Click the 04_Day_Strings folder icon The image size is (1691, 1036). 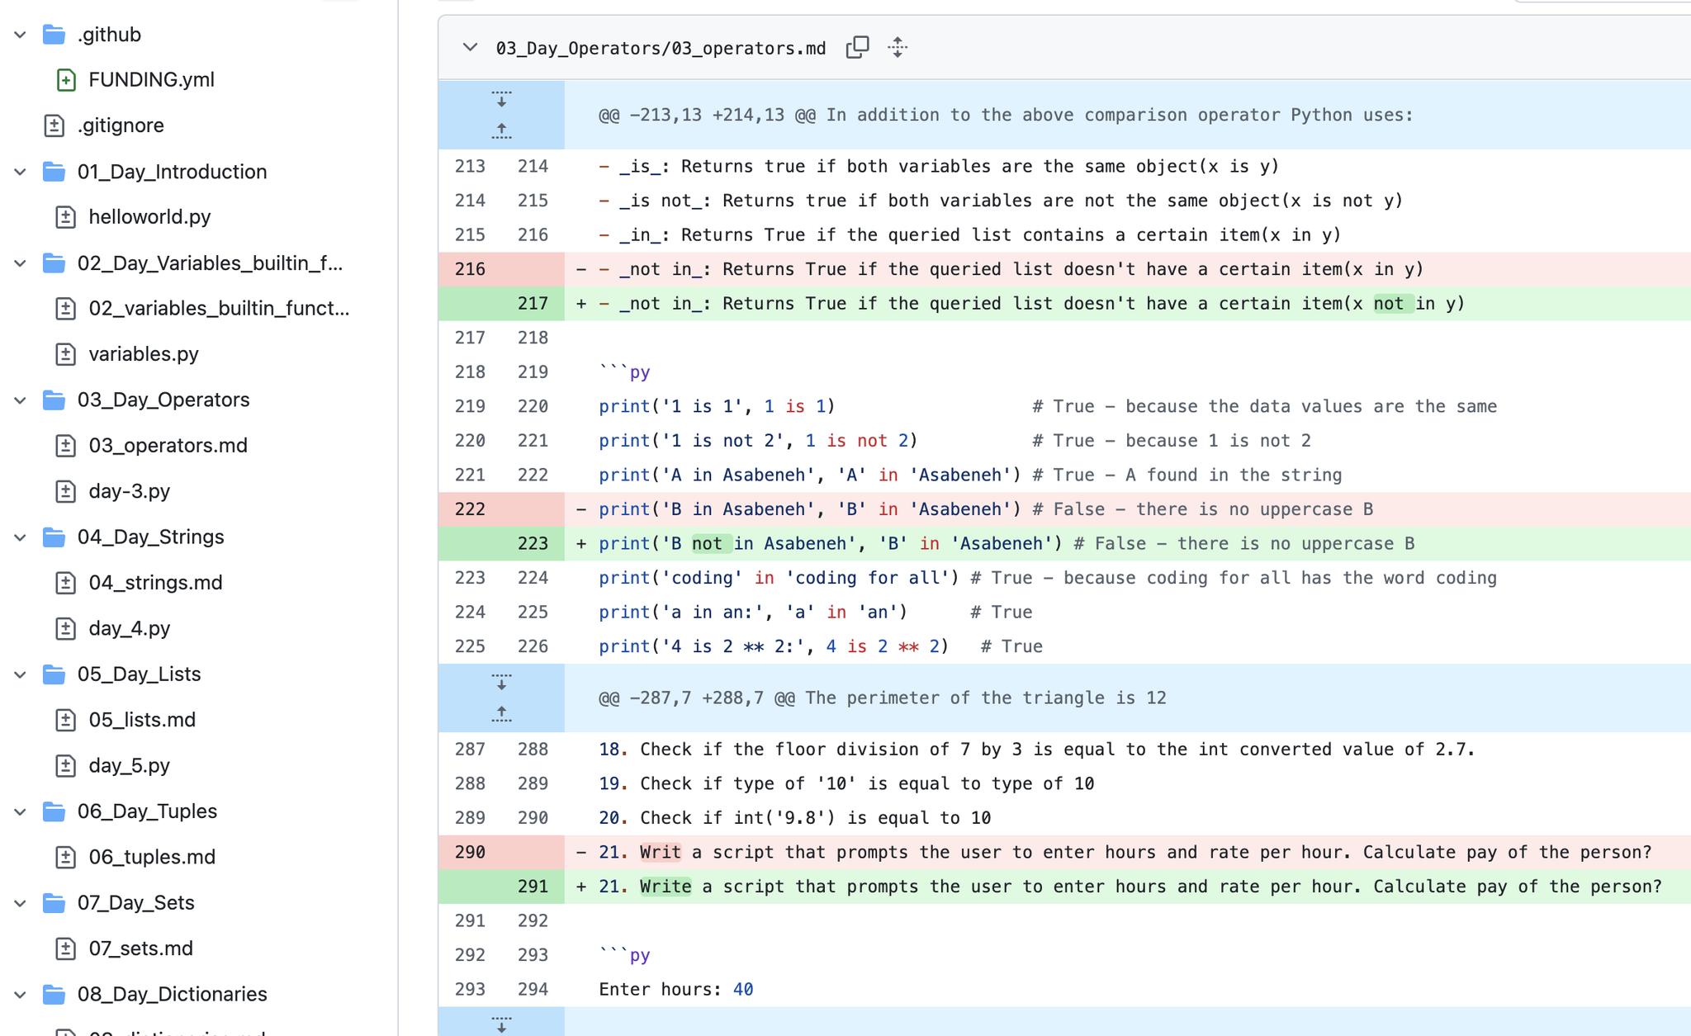(x=54, y=537)
